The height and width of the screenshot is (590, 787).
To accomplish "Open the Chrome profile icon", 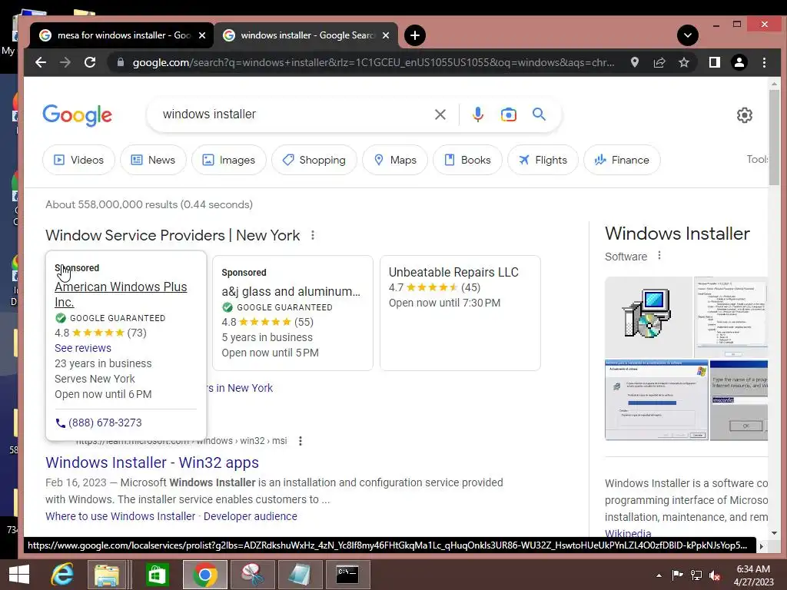I will point(739,62).
